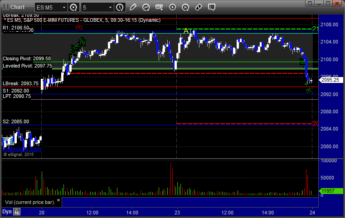This screenshot has width=345, height=218.
Task: Click the yellow A marker on chart
Action: pos(186,31)
